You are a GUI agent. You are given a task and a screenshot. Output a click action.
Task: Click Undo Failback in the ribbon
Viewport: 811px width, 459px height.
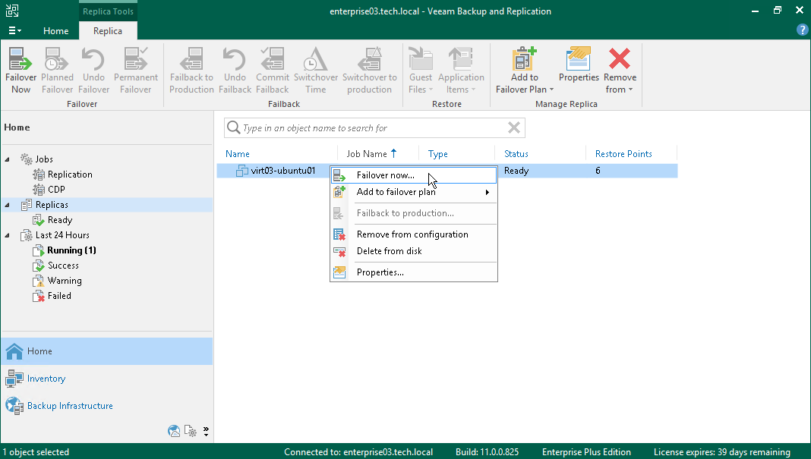235,71
